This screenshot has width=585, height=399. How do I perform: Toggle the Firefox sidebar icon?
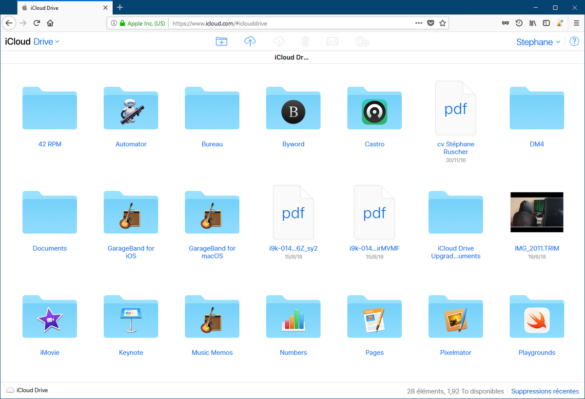(546, 23)
